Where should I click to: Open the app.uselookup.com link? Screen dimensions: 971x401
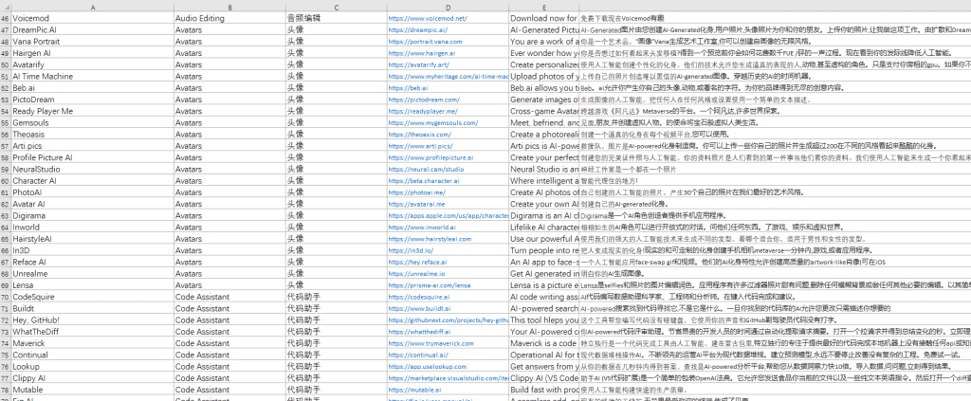[x=427, y=366]
